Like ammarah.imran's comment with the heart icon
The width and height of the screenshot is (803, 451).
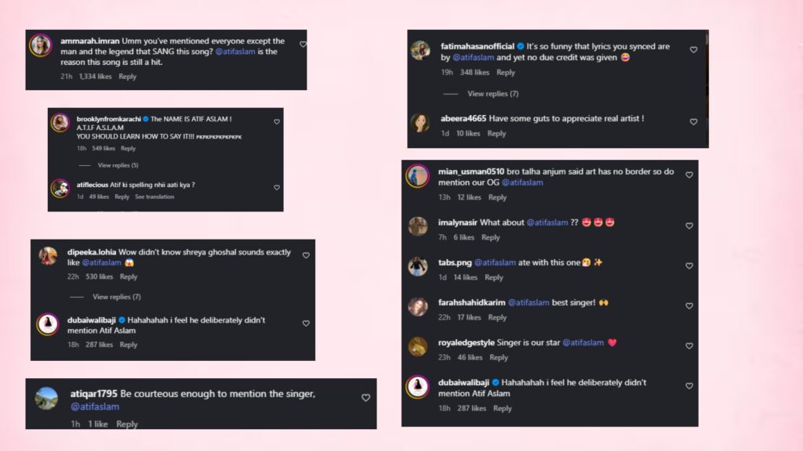[x=303, y=45]
